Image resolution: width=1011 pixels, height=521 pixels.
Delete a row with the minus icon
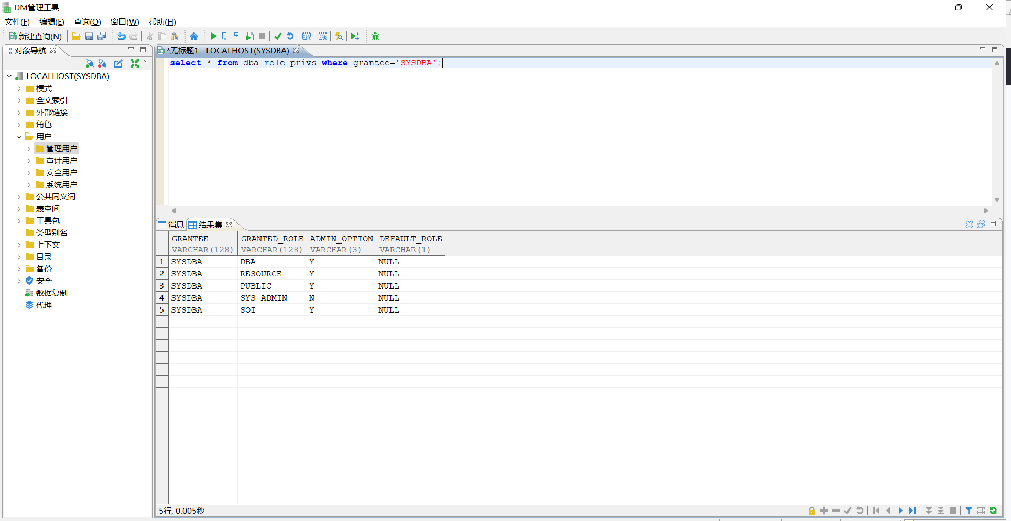coord(836,511)
